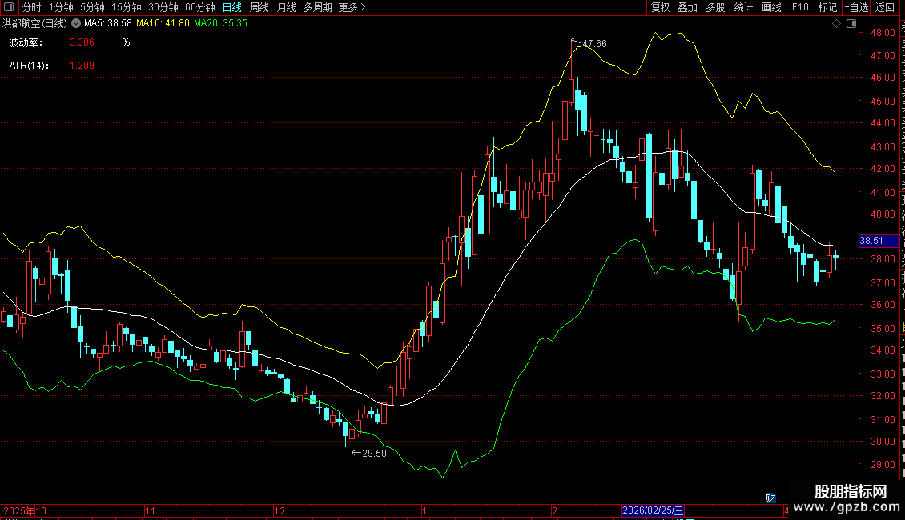
Task: Click the 32.00 price axis label
Action: pyautogui.click(x=883, y=395)
